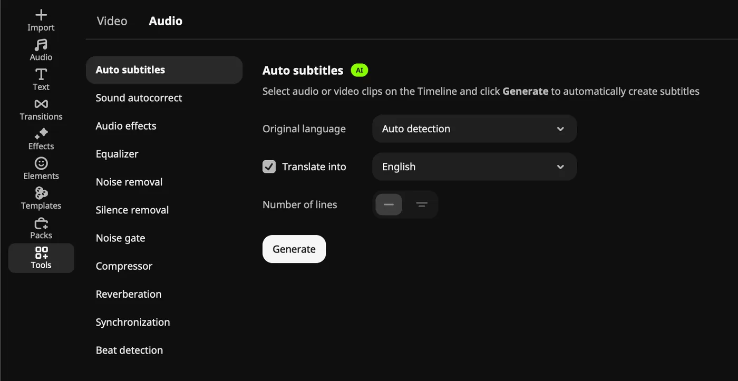Open the Text titles section
The width and height of the screenshot is (738, 381).
(41, 80)
